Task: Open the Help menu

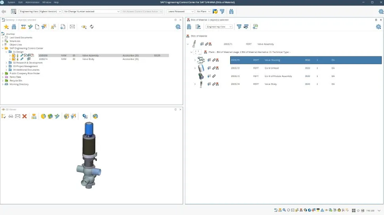Action: point(56,2)
